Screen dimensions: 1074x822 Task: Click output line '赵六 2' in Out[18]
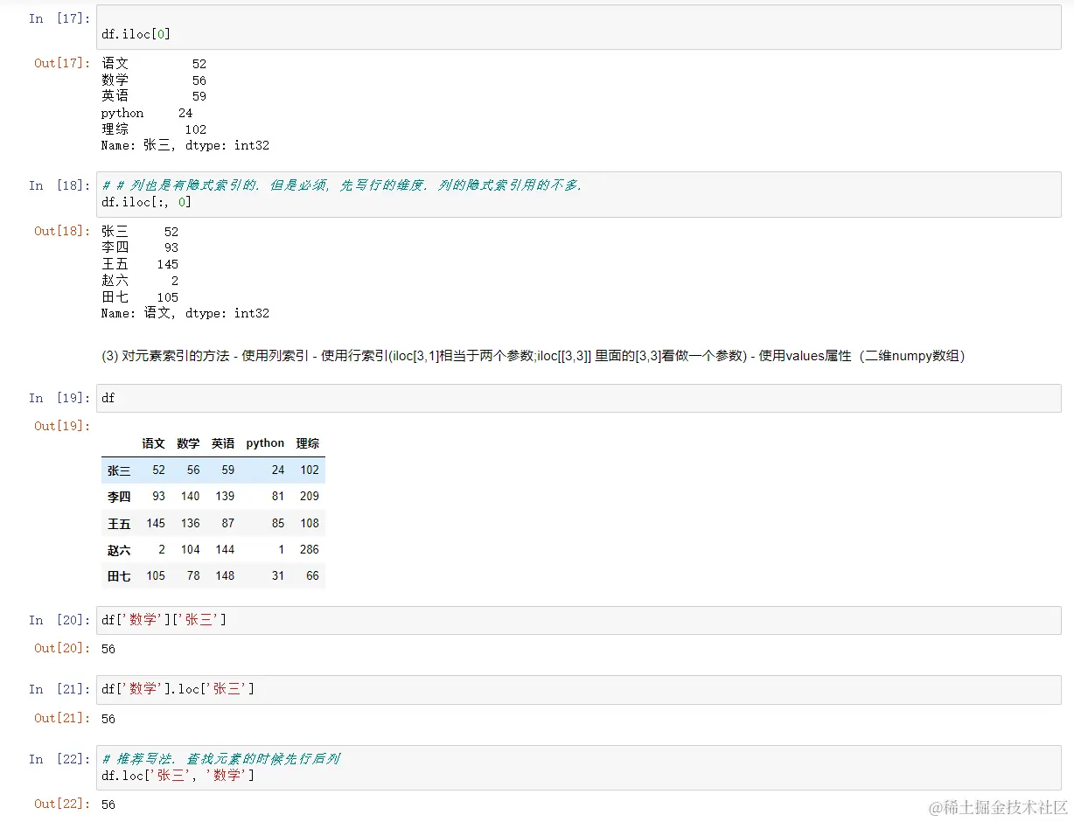click(140, 281)
